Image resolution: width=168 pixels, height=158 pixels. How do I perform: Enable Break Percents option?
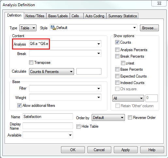(x=117, y=56)
